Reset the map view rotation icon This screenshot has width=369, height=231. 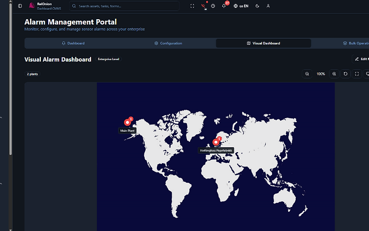(345, 74)
